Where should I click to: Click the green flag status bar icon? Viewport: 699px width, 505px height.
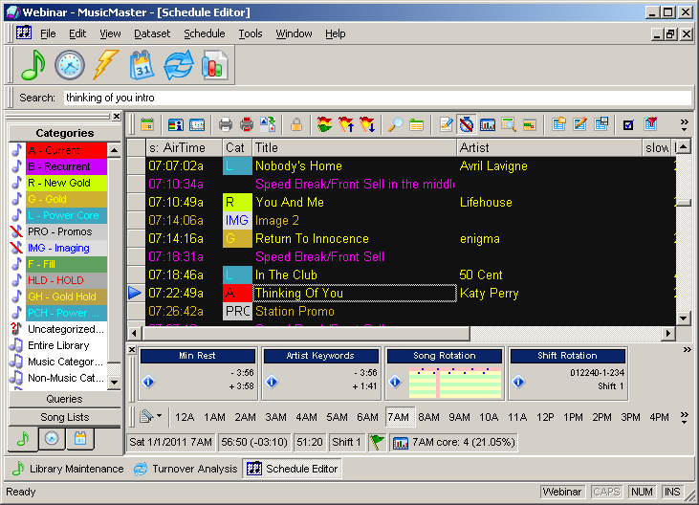click(377, 442)
